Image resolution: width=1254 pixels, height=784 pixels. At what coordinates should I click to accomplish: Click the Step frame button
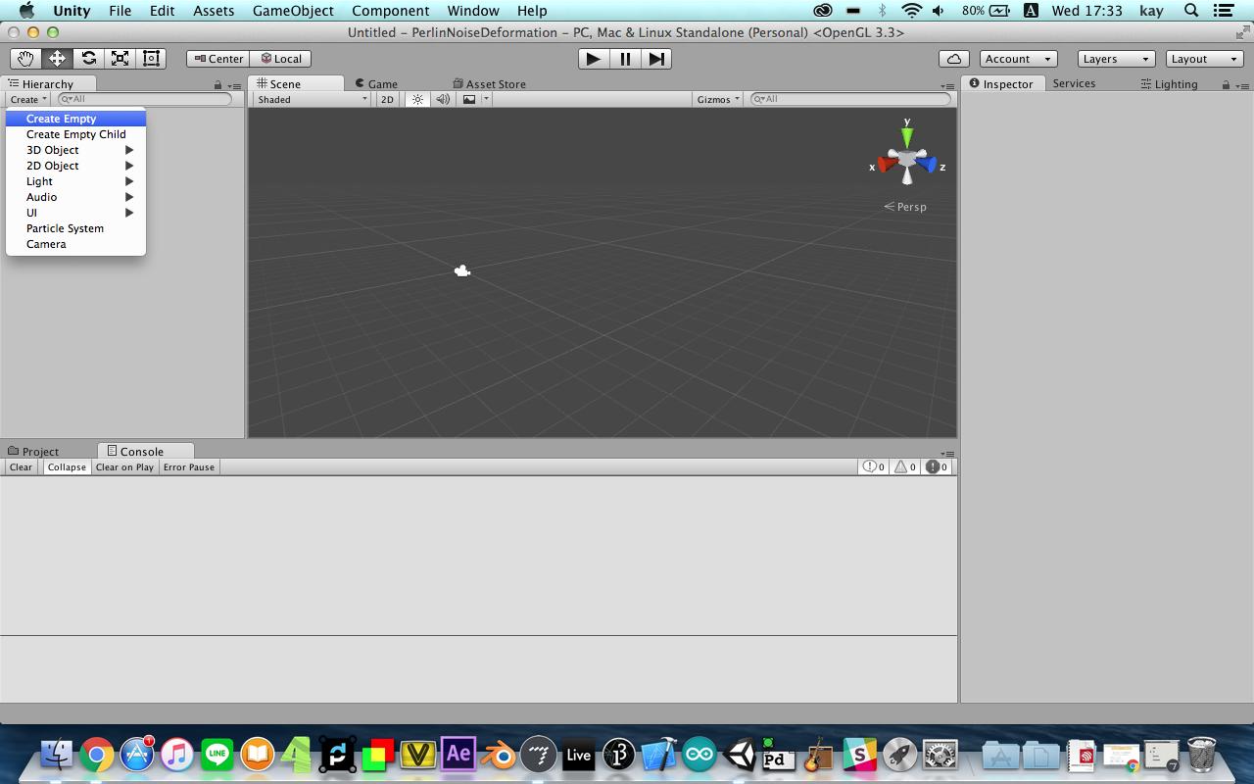(x=656, y=59)
